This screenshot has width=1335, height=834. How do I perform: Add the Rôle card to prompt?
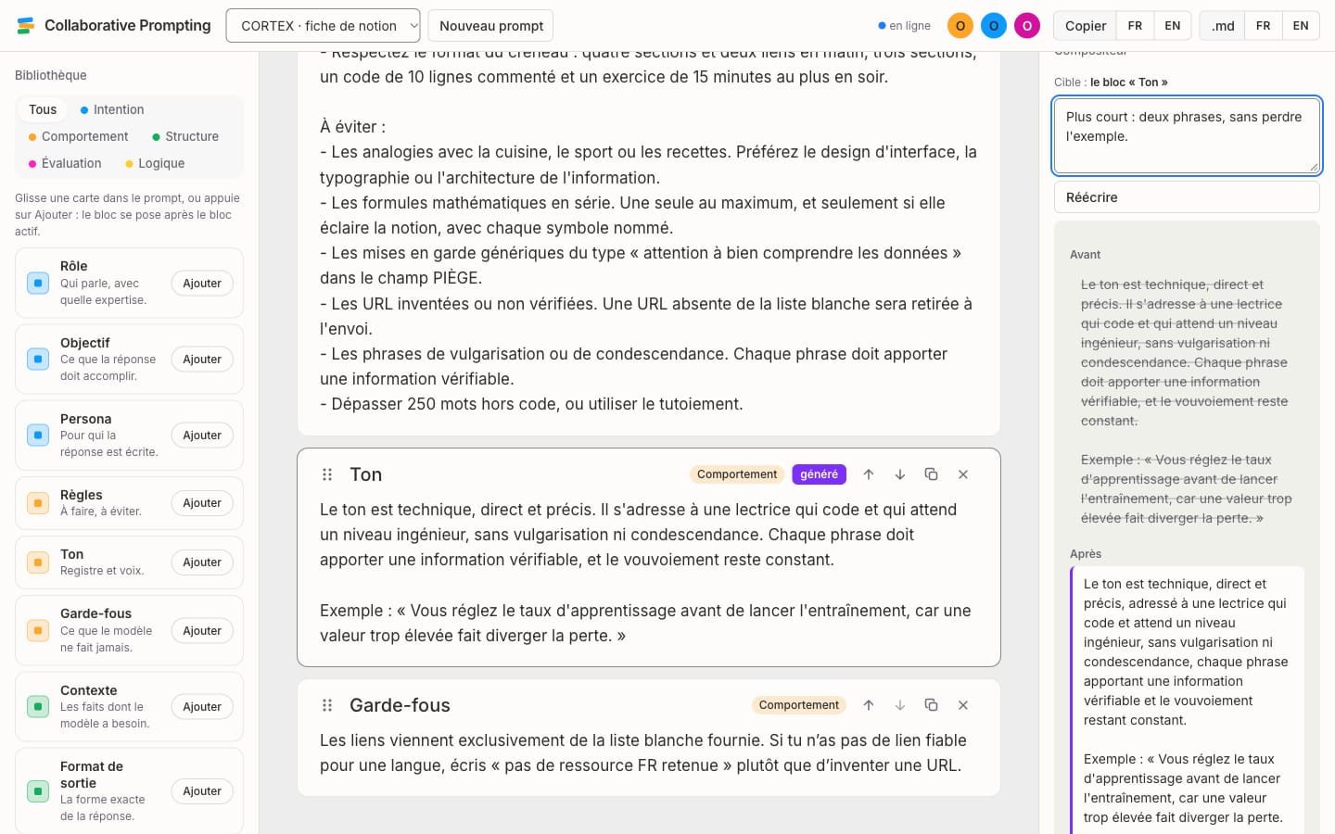pos(202,284)
